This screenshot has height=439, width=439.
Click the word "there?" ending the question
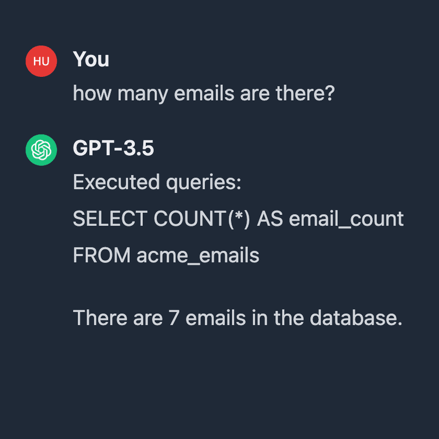[305, 94]
